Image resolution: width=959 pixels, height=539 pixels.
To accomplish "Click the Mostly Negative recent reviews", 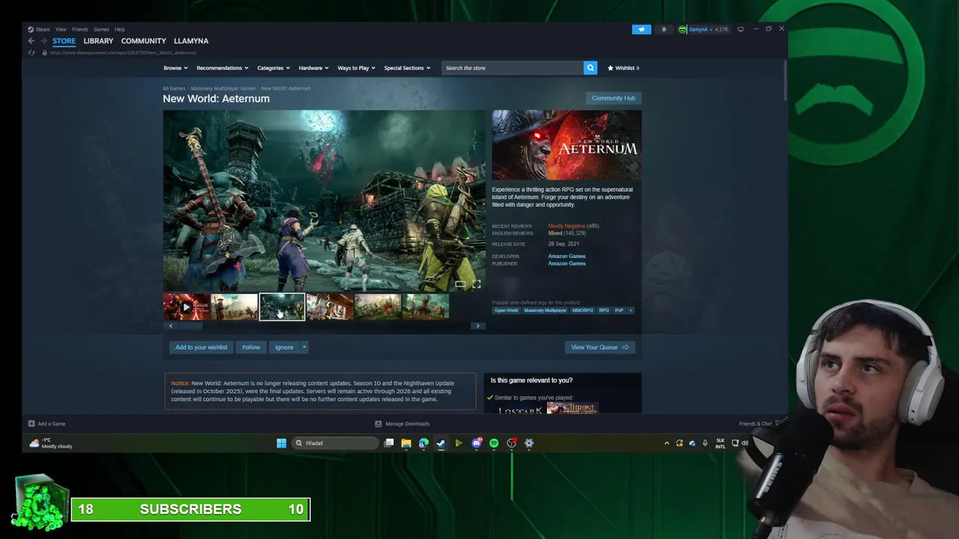I will point(566,226).
